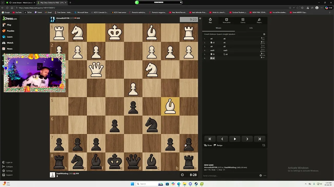Screen dimensions: 334x187
Task: Go to the last move
Action: pyautogui.click(x=260, y=139)
